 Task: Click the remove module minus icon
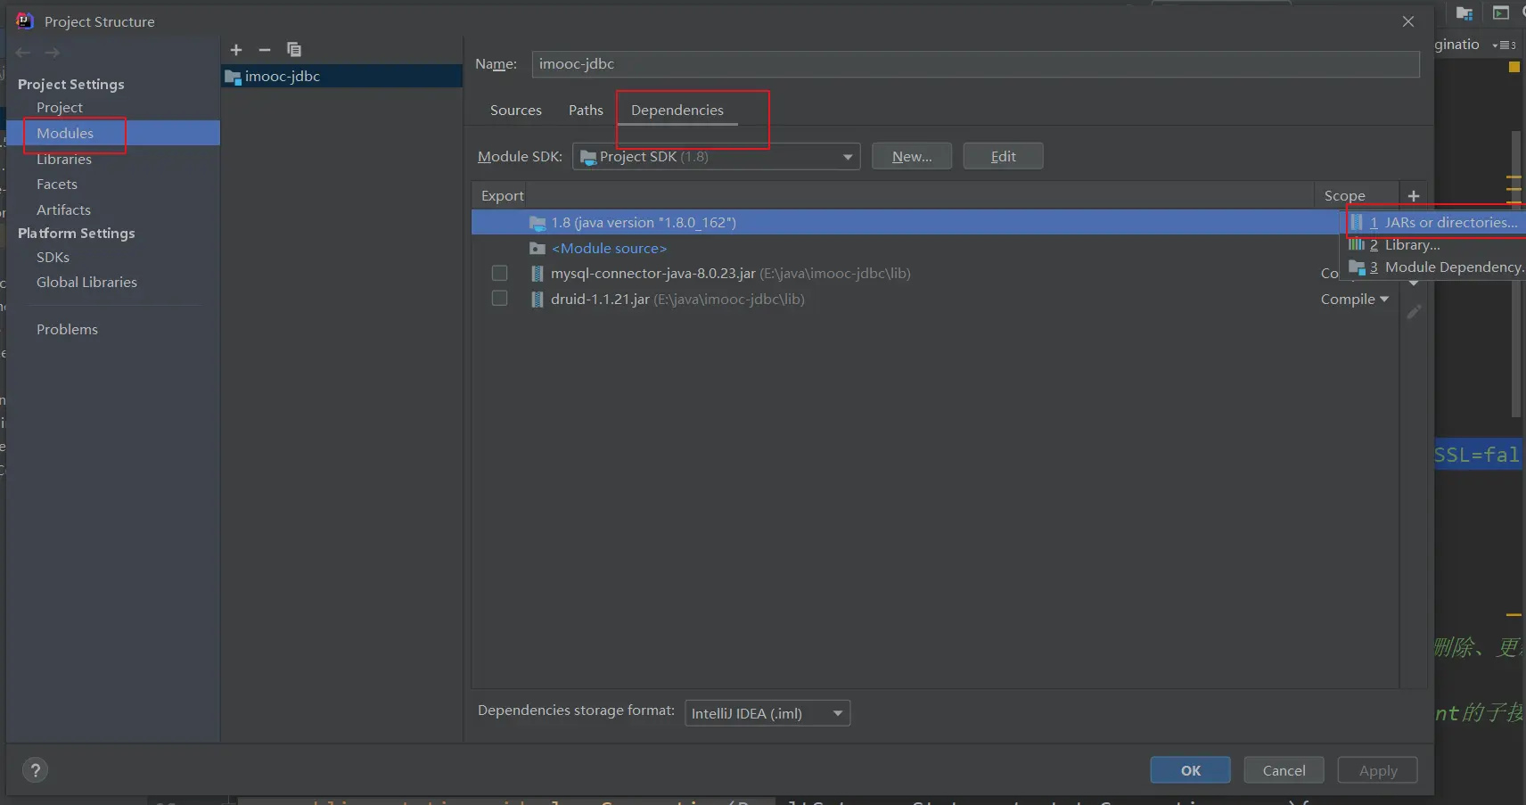[x=265, y=50]
